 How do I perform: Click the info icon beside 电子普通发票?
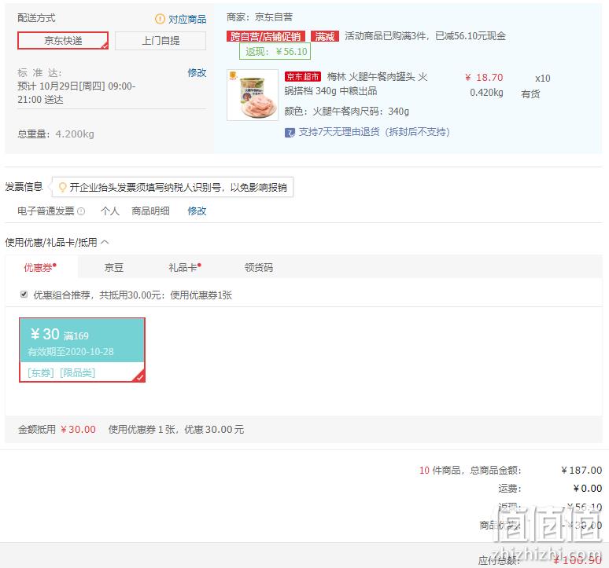81,211
